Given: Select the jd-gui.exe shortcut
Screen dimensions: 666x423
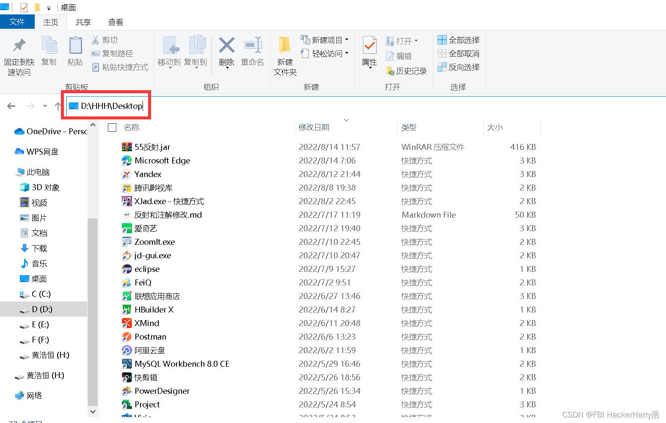Looking at the screenshot, I should coord(146,255).
